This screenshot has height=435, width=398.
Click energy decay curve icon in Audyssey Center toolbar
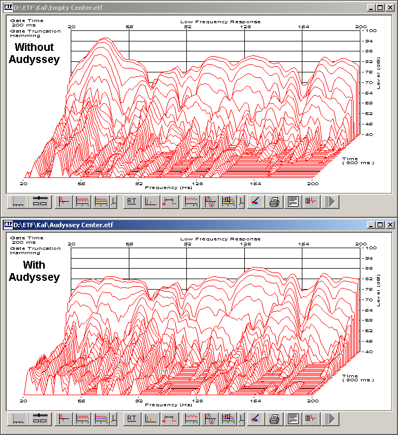coord(150,419)
